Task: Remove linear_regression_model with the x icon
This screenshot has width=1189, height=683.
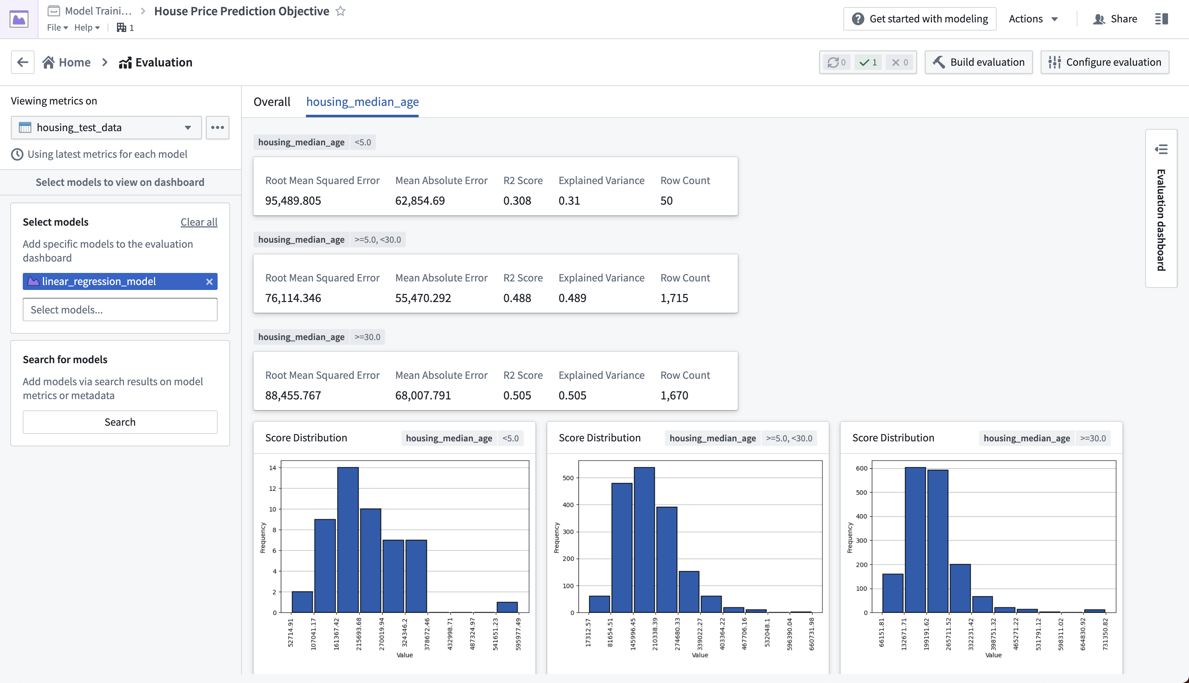Action: (209, 281)
